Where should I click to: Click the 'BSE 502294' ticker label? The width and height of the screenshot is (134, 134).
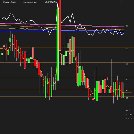point(51,2)
